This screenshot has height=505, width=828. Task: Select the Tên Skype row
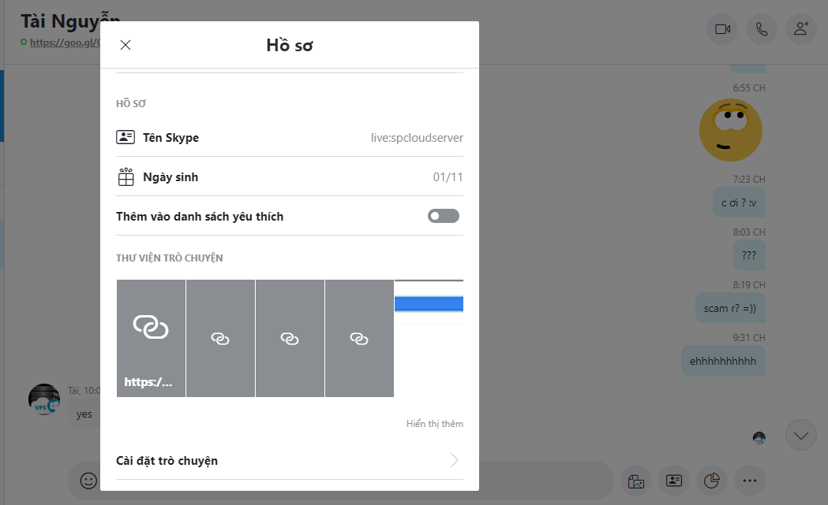click(289, 138)
